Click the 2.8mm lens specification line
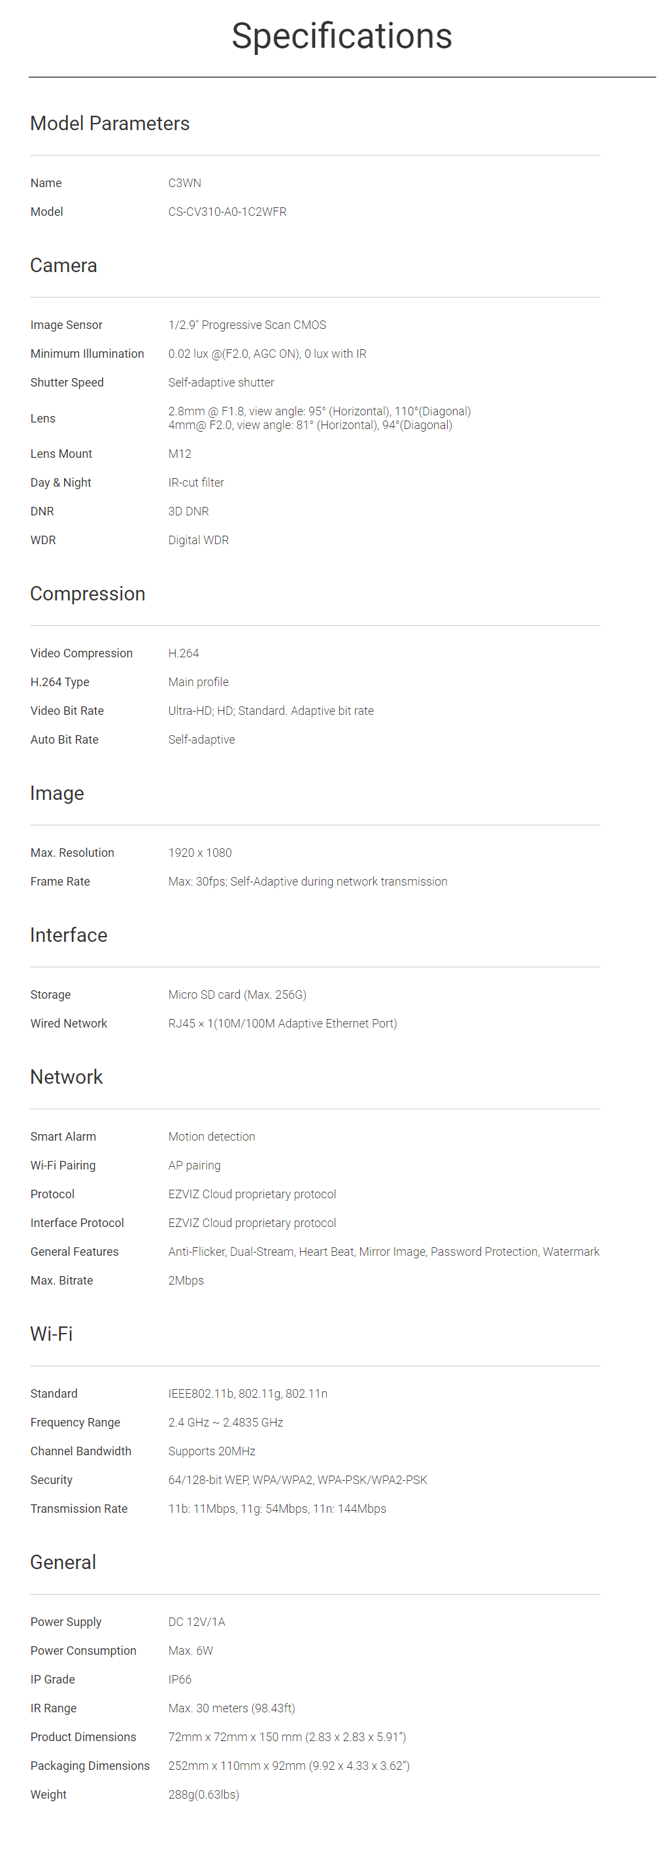The width and height of the screenshot is (668, 1866). 319,411
